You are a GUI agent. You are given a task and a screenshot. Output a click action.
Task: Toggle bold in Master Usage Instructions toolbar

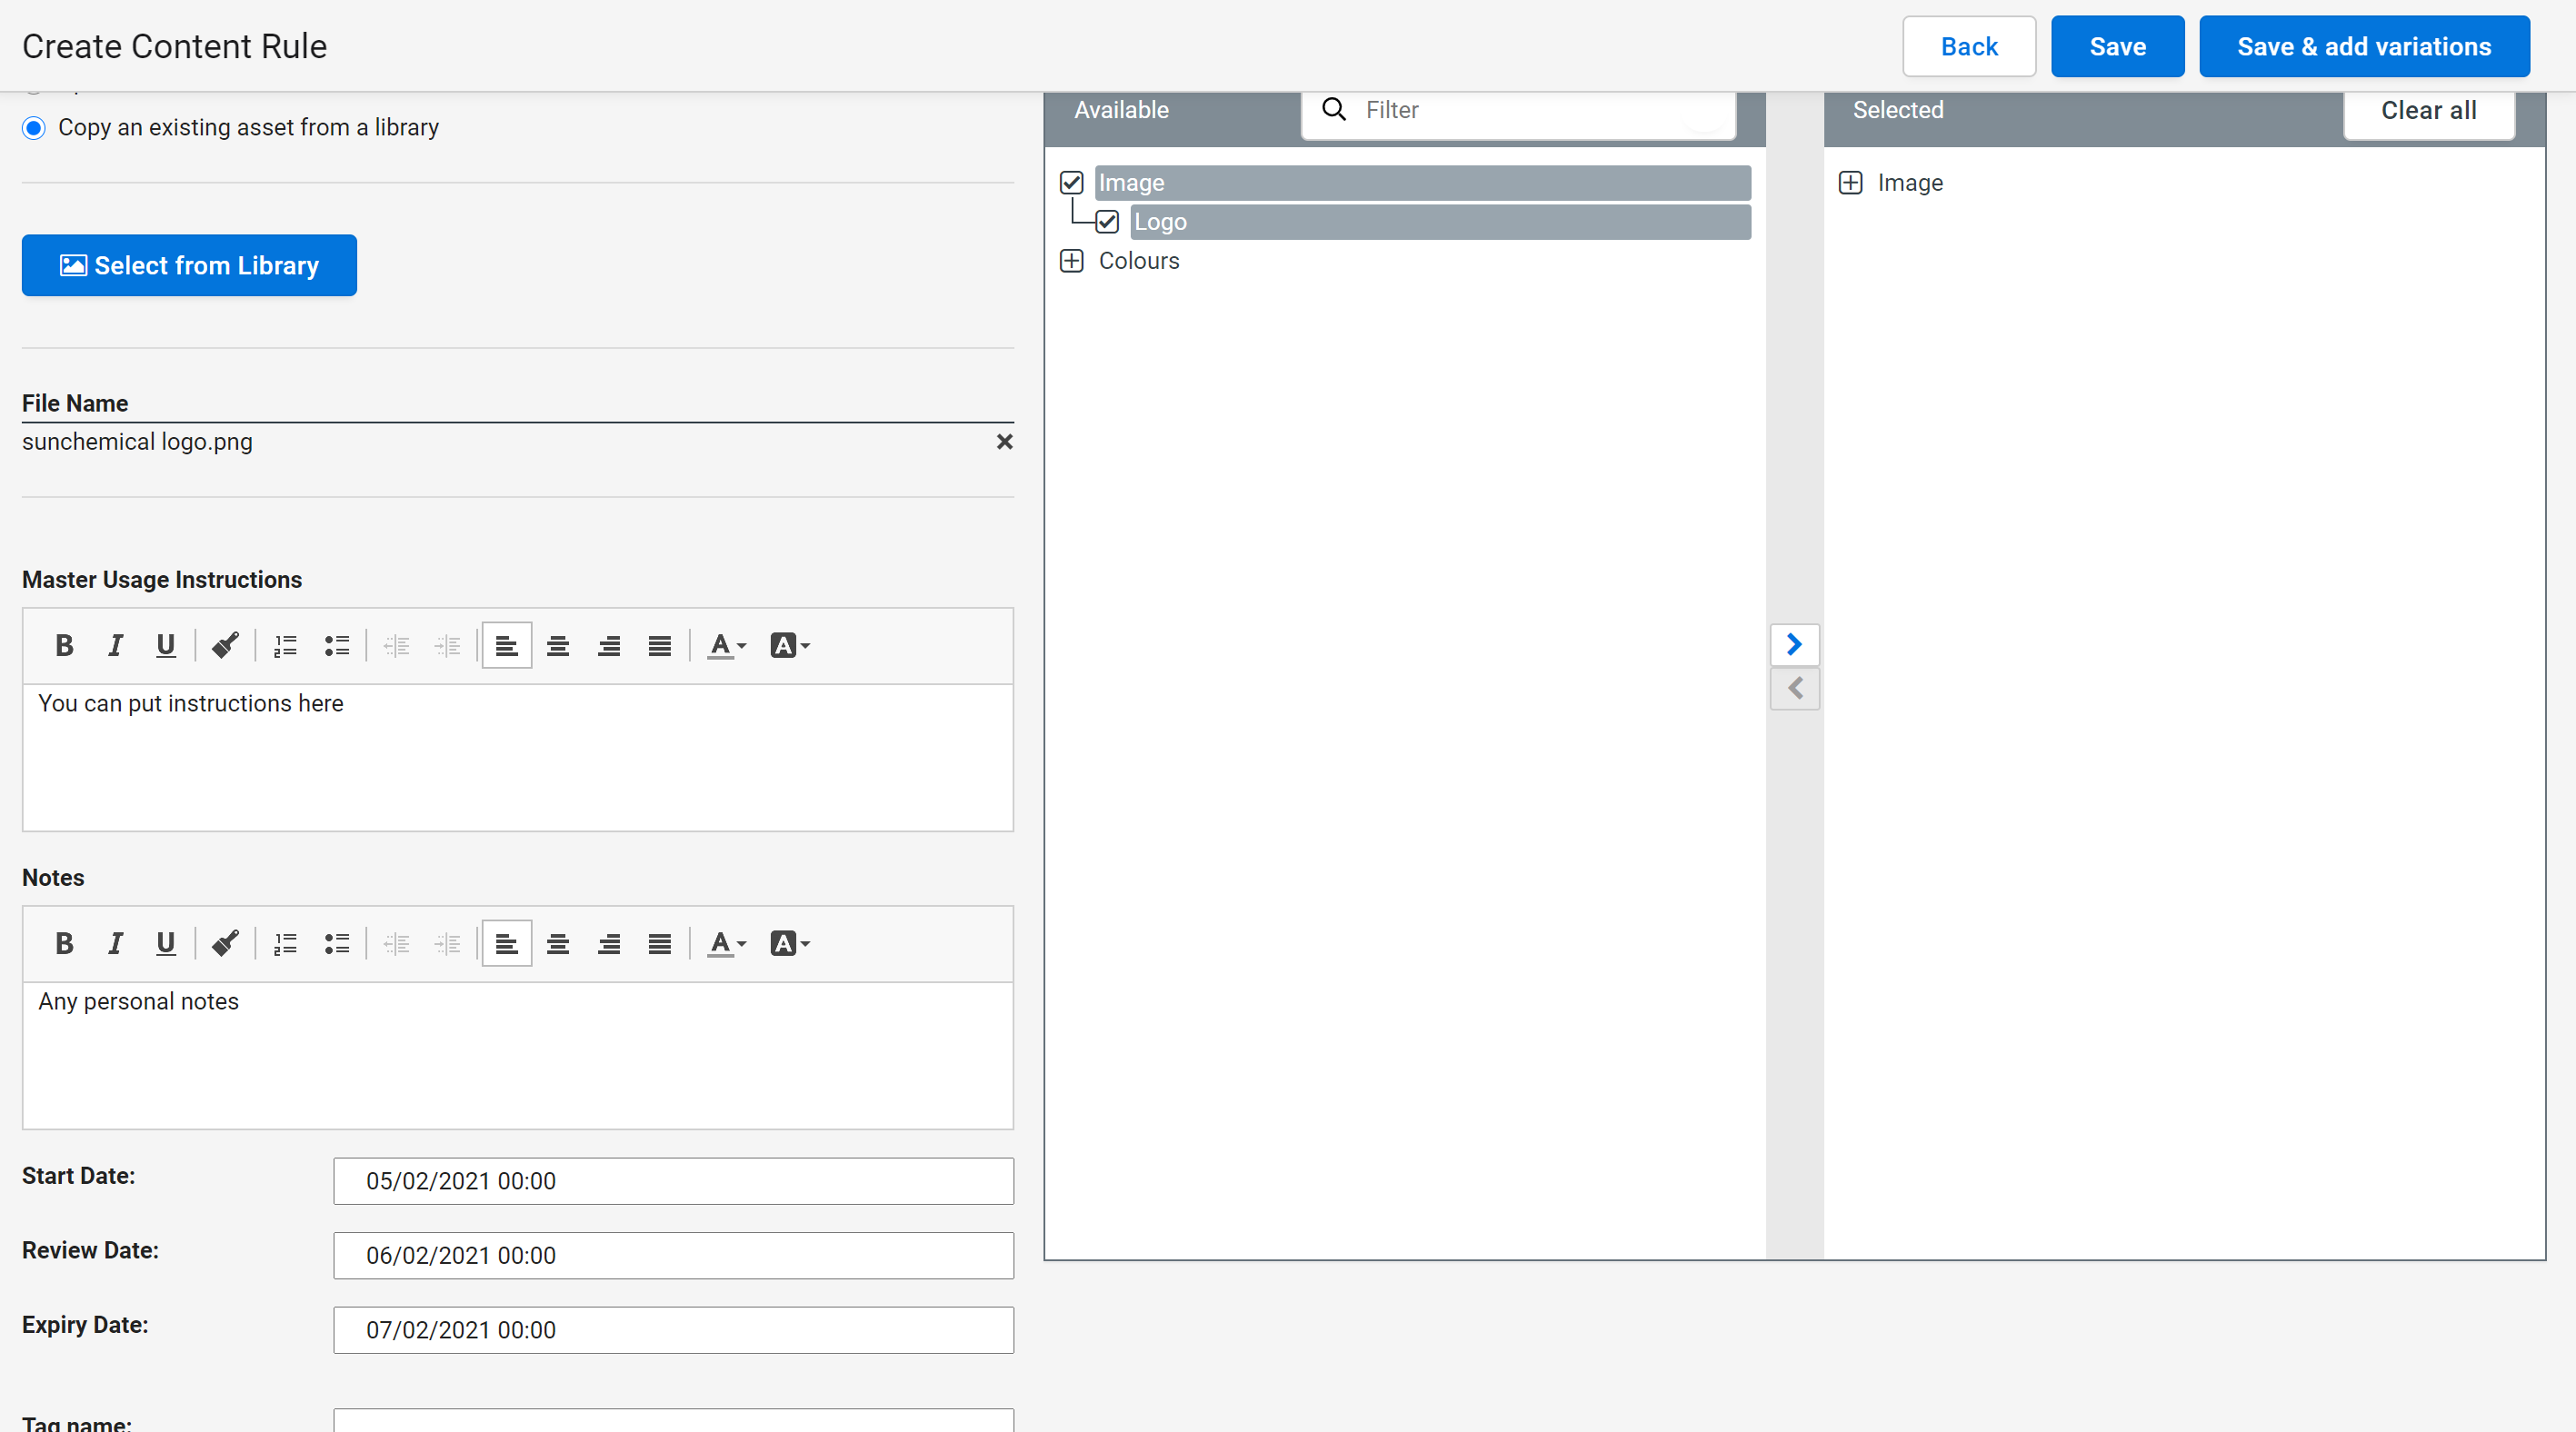[64, 645]
